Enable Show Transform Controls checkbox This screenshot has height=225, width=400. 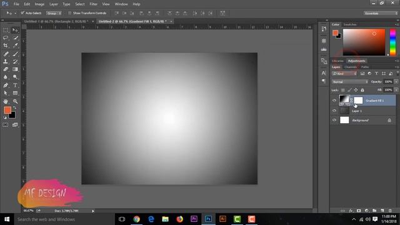click(x=69, y=13)
